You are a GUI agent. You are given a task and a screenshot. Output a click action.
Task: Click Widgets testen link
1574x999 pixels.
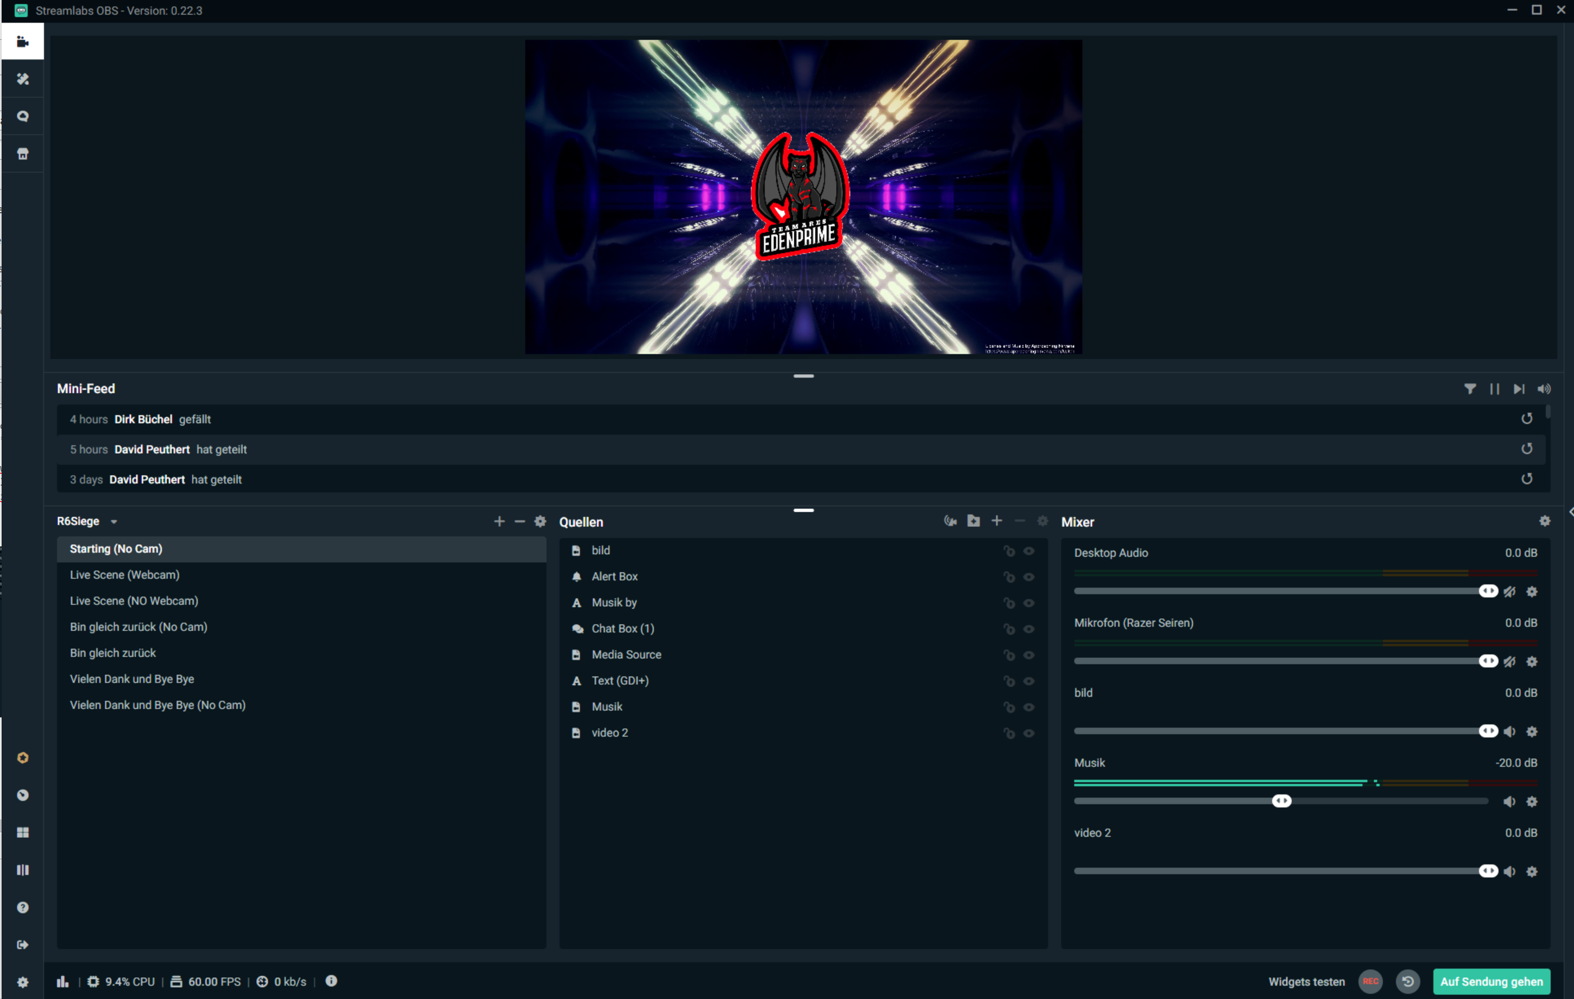pyautogui.click(x=1306, y=981)
